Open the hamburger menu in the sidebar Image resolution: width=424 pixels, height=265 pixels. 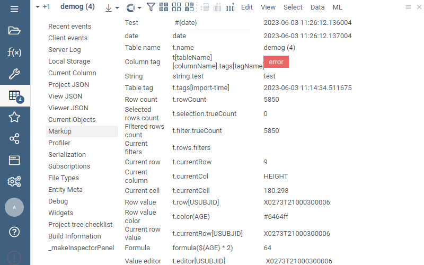pos(14,9)
